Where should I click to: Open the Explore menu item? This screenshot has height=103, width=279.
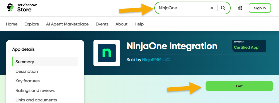click(32, 24)
